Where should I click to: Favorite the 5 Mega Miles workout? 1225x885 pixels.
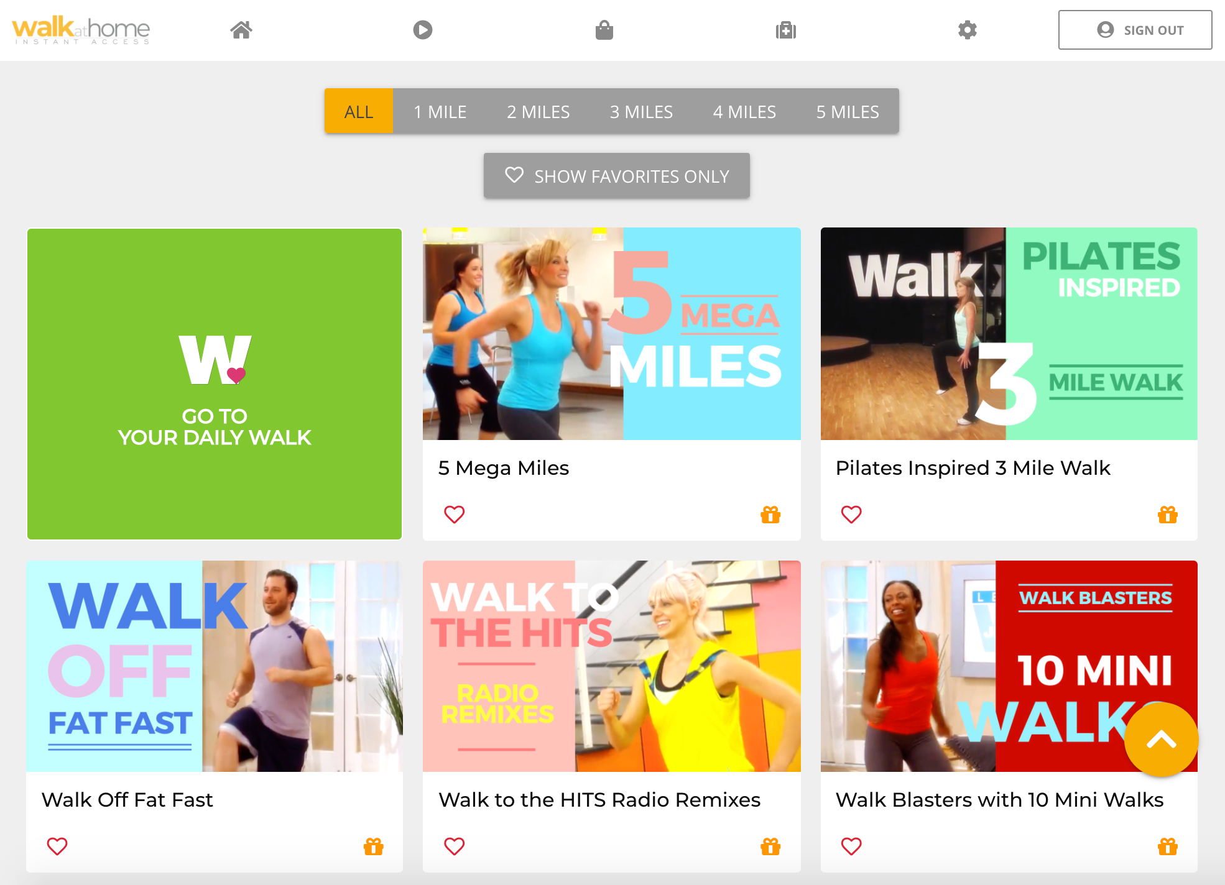[455, 515]
